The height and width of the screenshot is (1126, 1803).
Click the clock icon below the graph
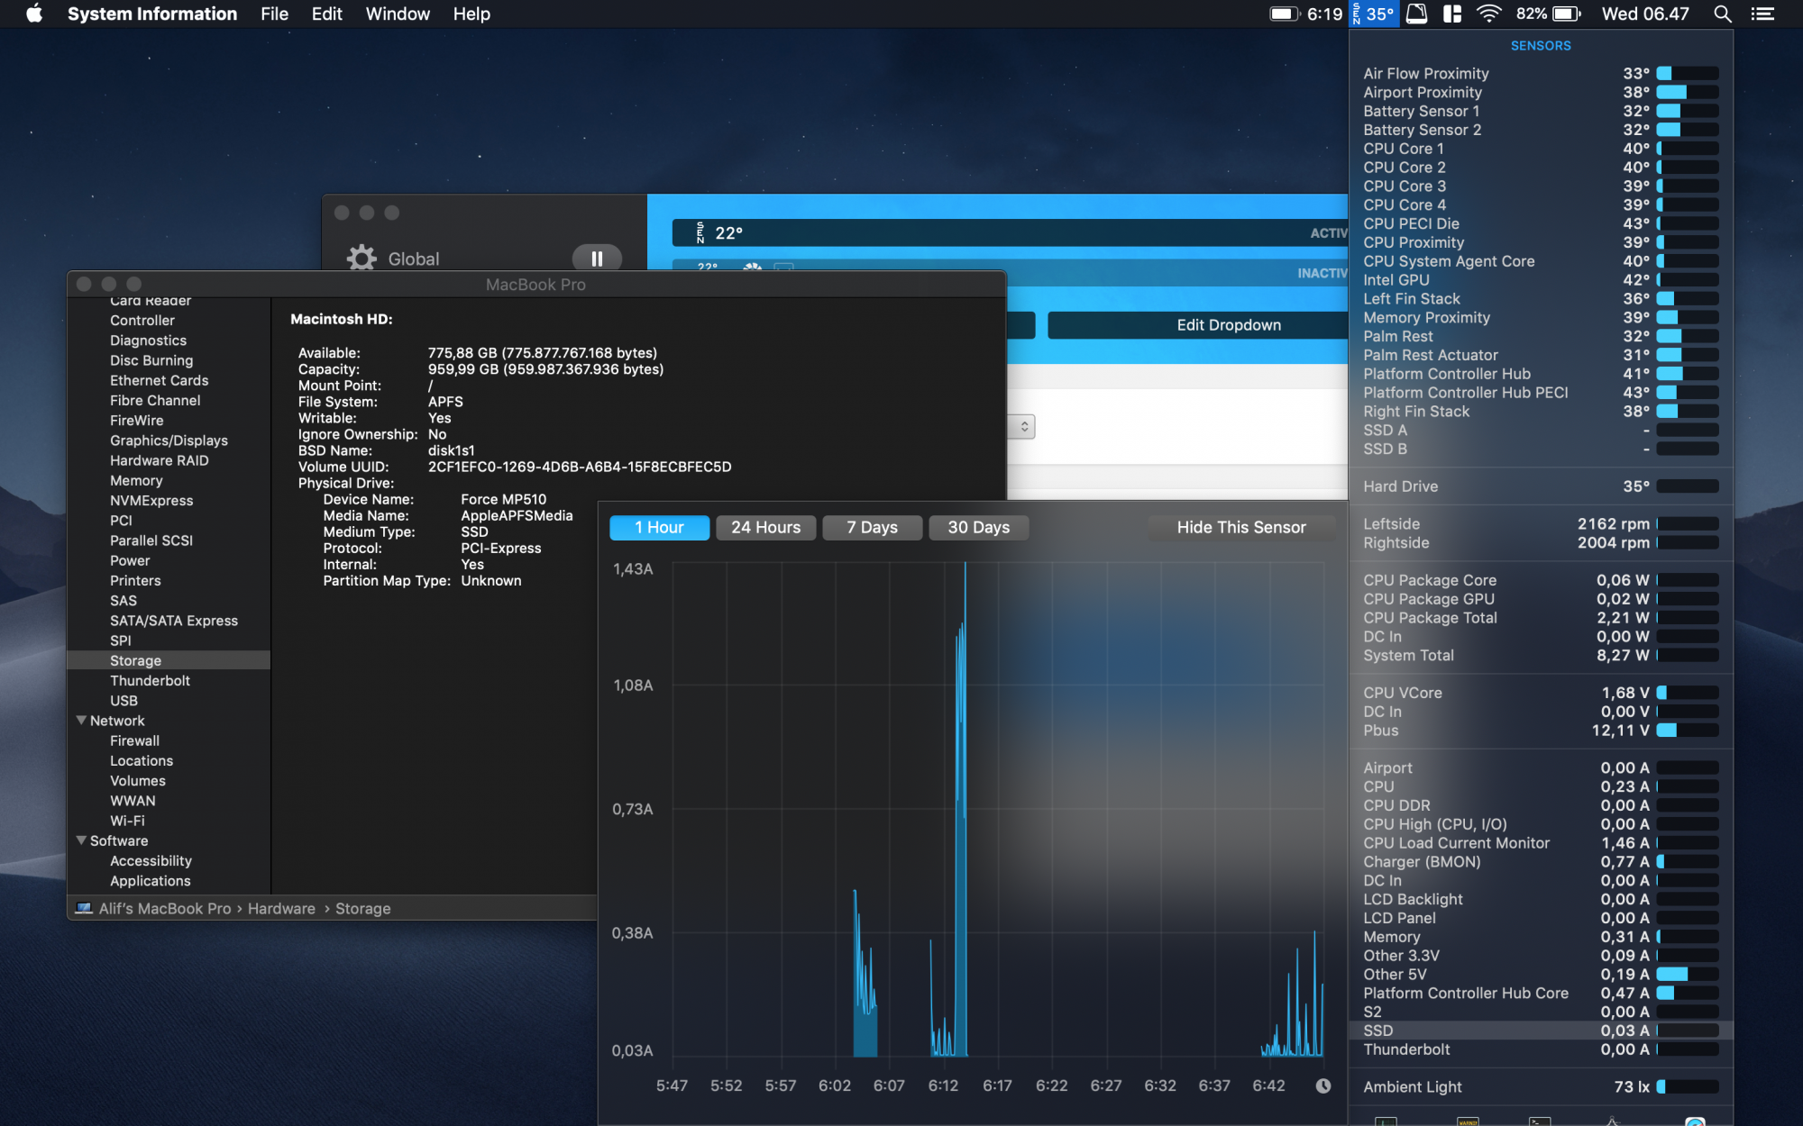[x=1323, y=1085]
